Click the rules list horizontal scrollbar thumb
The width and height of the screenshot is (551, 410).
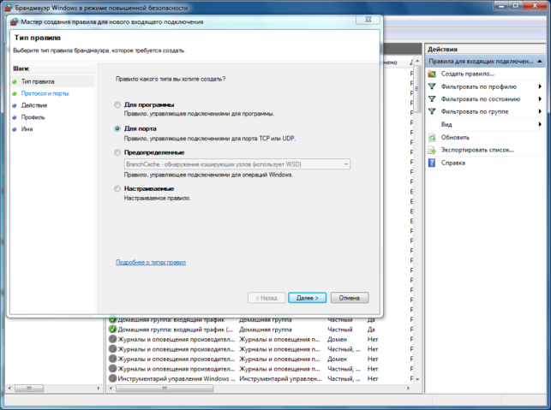pos(165,388)
